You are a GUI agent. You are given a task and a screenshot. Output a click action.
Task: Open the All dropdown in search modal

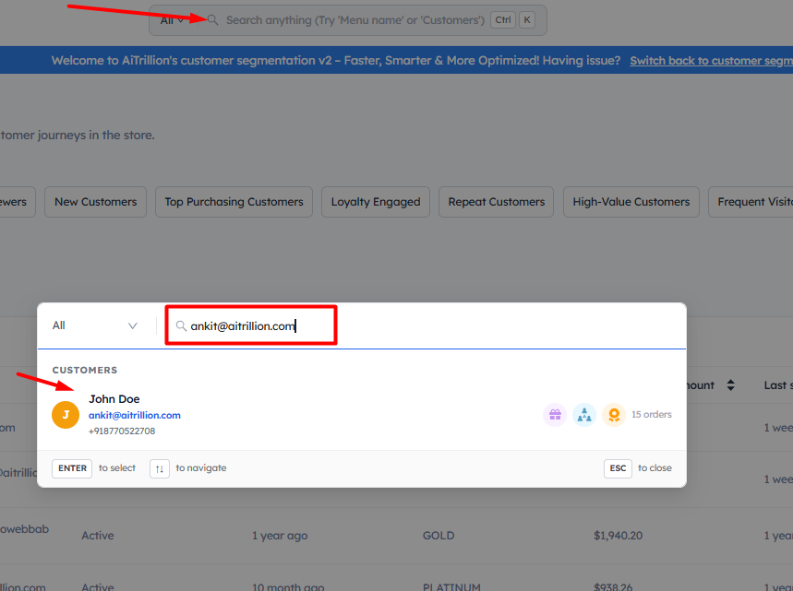pos(95,325)
